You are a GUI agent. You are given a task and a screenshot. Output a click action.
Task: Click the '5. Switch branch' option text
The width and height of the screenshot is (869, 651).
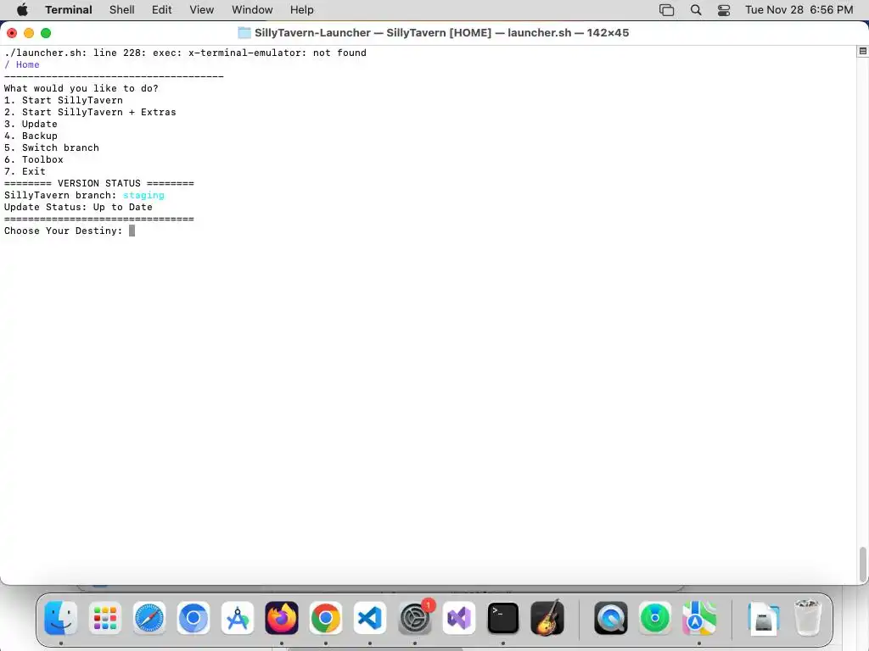coord(52,147)
